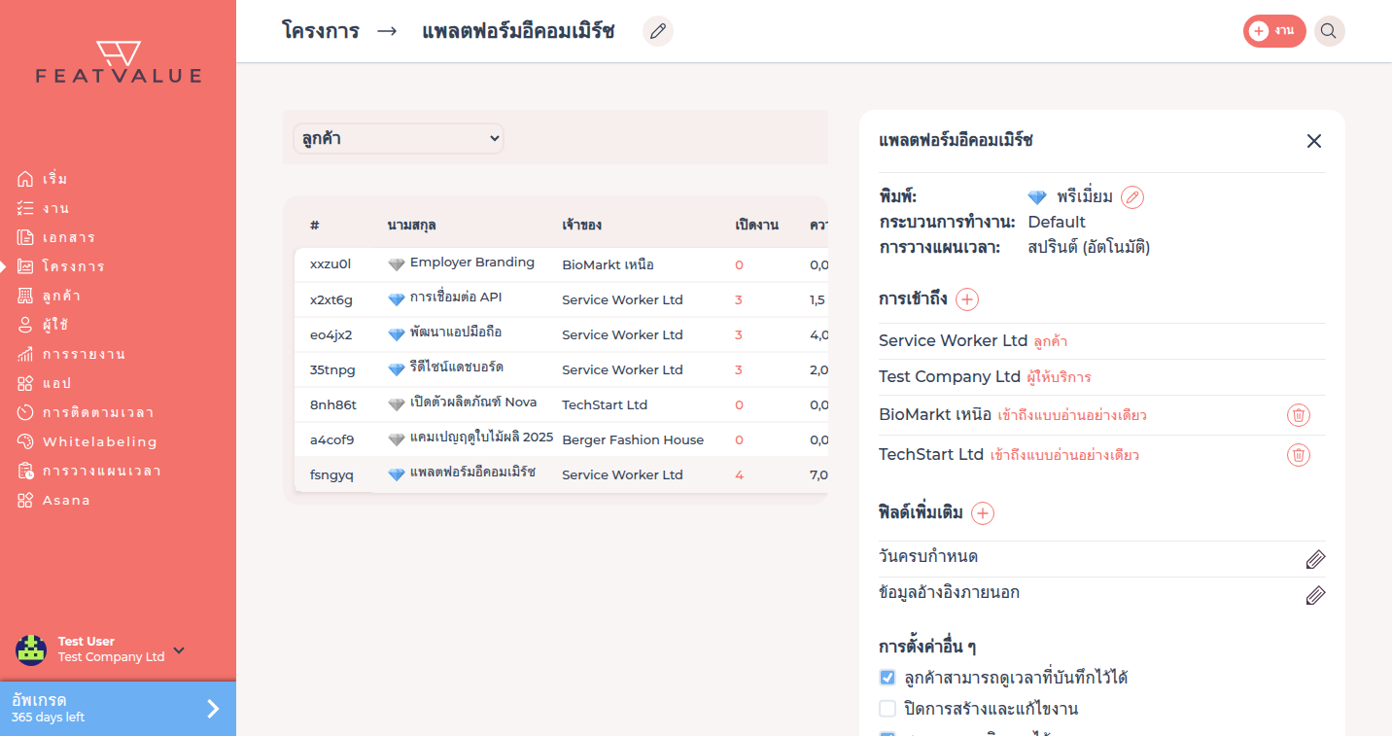Click the การรายงาน chart icon

[x=25, y=354]
